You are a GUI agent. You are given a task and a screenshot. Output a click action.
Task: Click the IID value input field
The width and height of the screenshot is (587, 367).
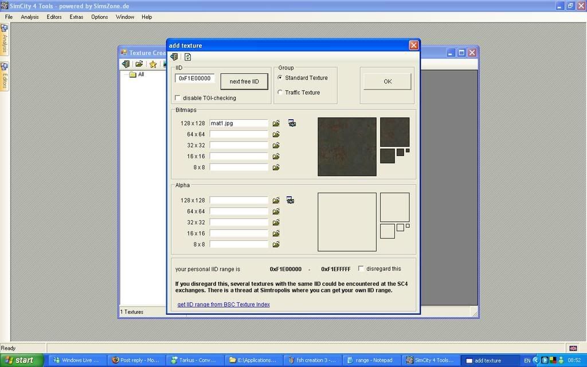click(195, 78)
